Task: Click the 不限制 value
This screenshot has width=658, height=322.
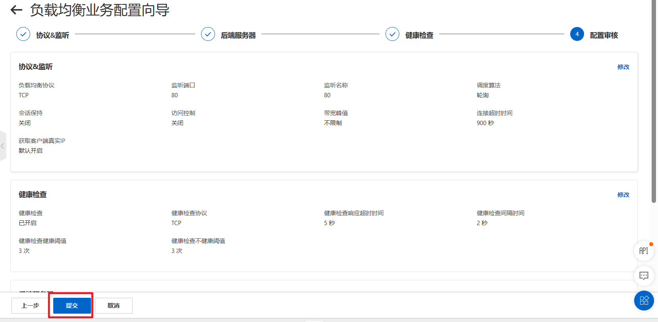Action: pos(333,123)
